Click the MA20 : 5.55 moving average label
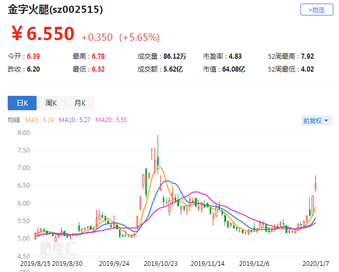Viewport: 339px width, 272px height. [111, 120]
